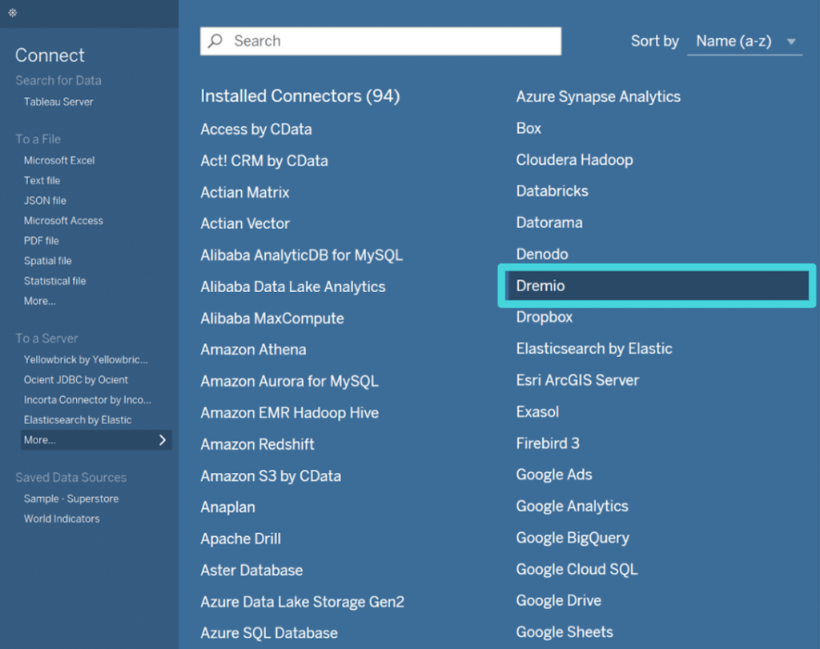
Task: Select Actian Matrix connector
Action: pos(245,192)
